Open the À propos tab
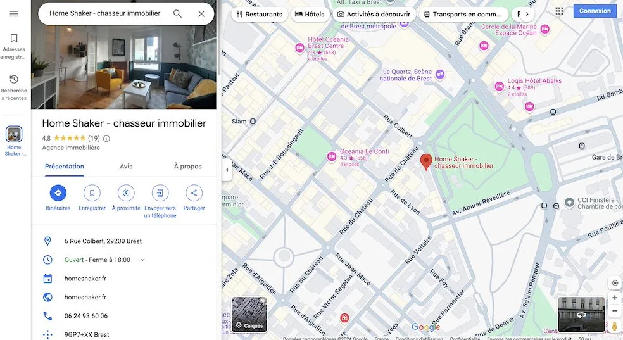 pyautogui.click(x=187, y=167)
